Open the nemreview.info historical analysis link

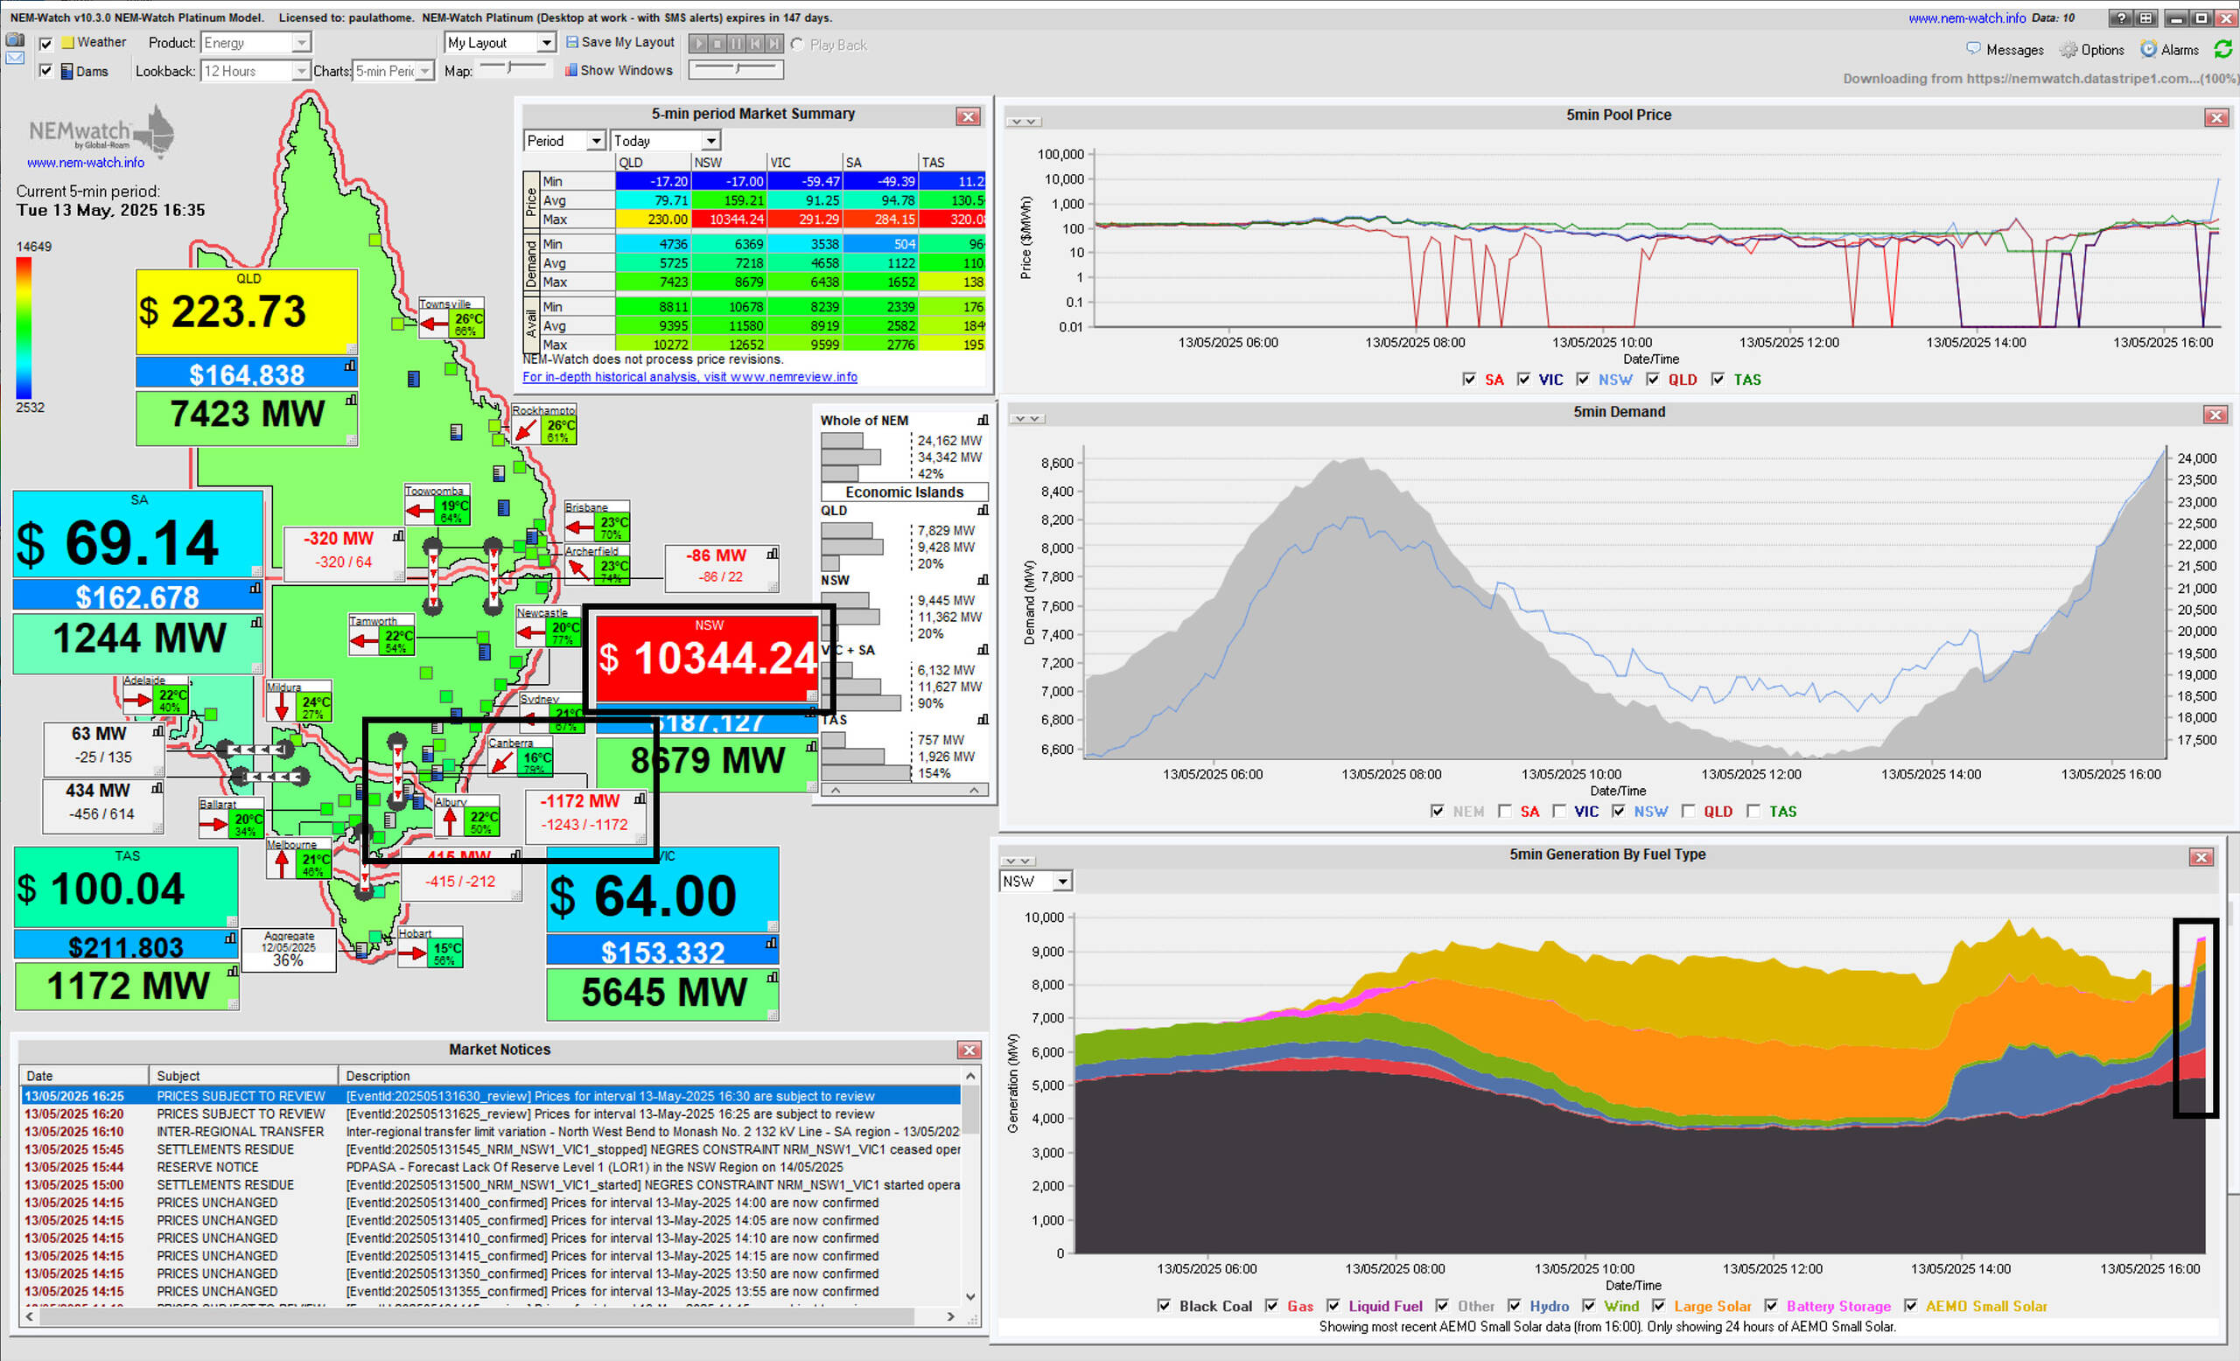pos(690,377)
